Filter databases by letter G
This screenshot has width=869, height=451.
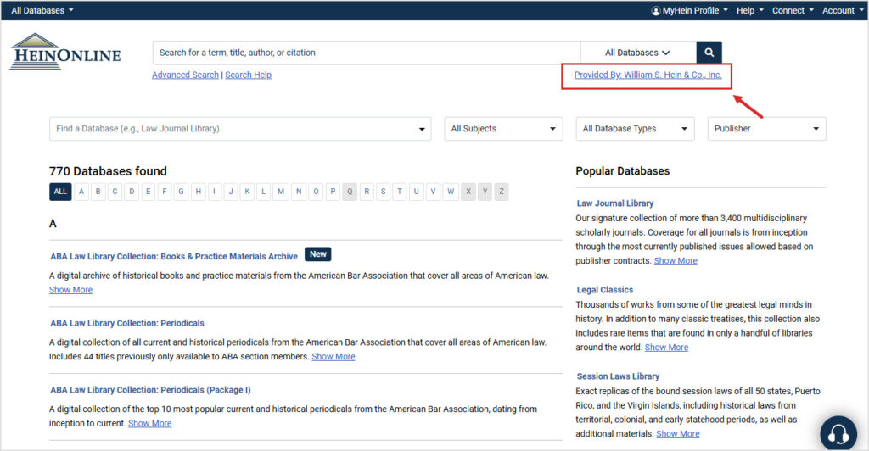click(181, 192)
